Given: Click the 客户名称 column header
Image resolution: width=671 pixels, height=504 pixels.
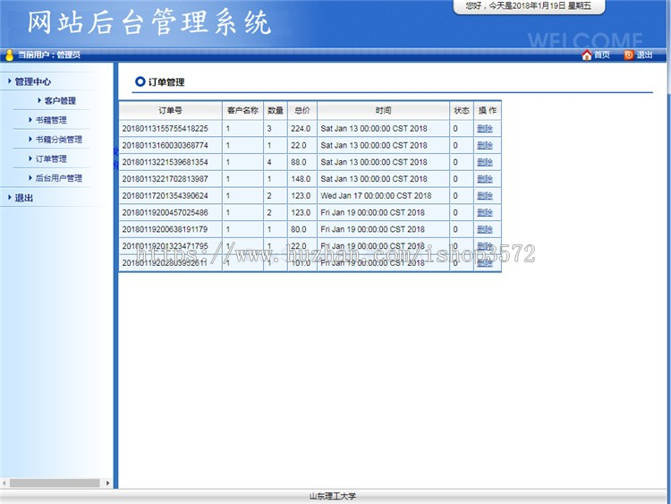Looking at the screenshot, I should tap(242, 110).
